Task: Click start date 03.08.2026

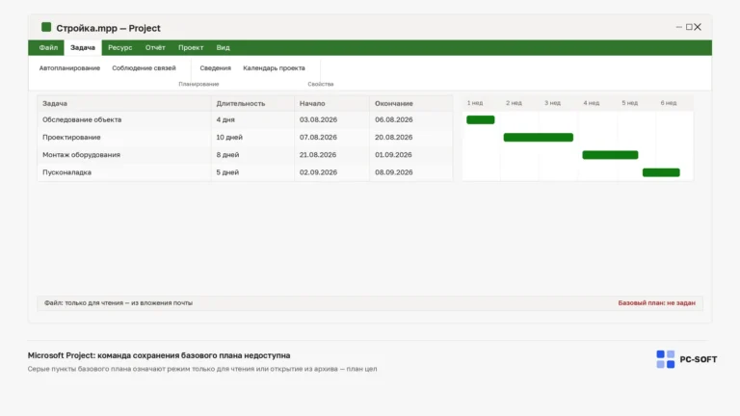Action: pos(318,119)
